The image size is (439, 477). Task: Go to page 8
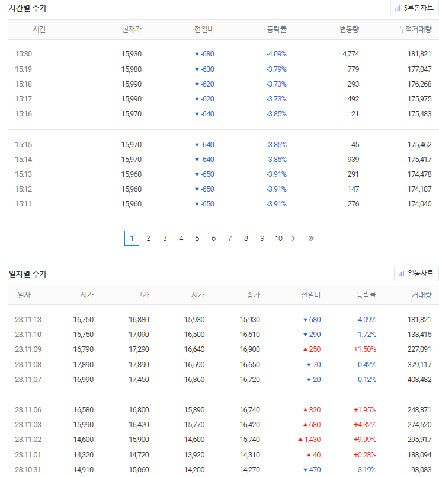point(246,238)
